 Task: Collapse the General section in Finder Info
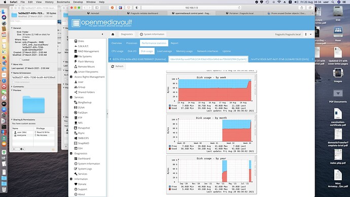coord(12,28)
